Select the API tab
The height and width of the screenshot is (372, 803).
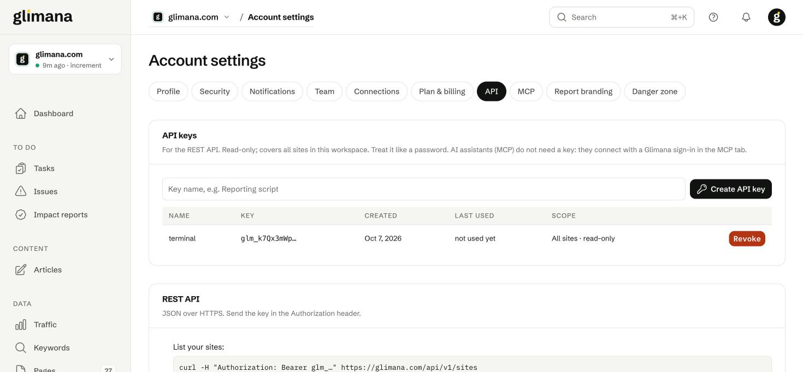[x=492, y=91]
